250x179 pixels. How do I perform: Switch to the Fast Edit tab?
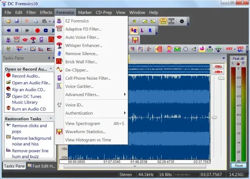tap(42, 166)
